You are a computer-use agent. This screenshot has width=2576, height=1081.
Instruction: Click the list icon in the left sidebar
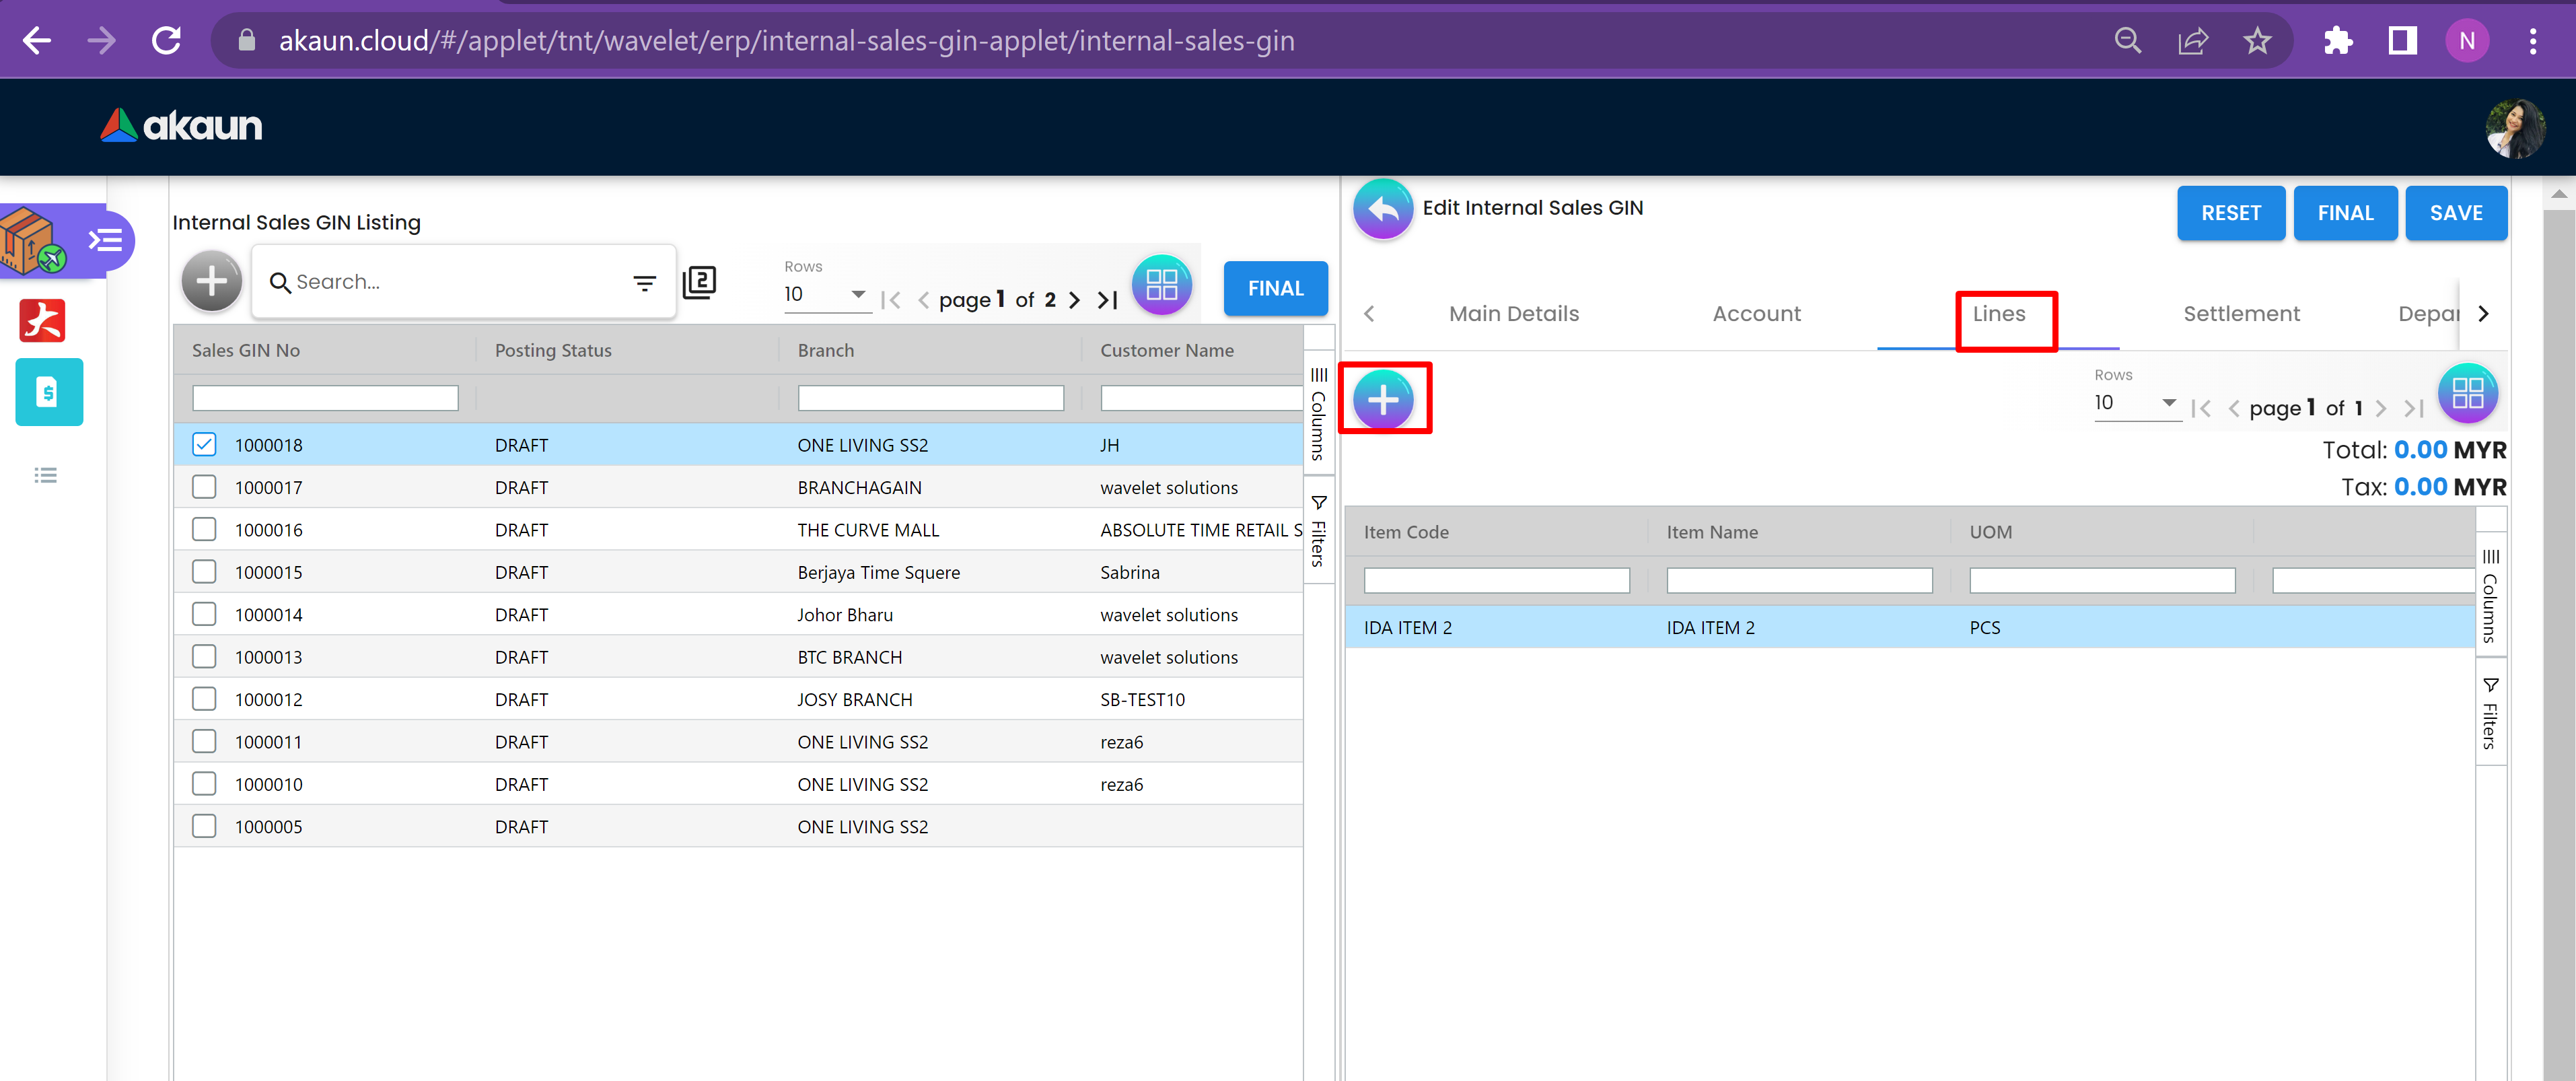pos(45,475)
